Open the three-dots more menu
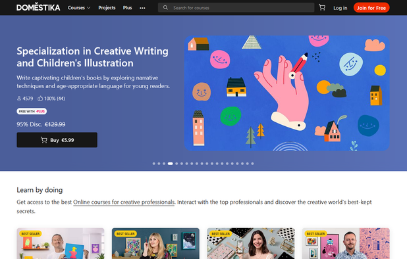 pyautogui.click(x=142, y=8)
